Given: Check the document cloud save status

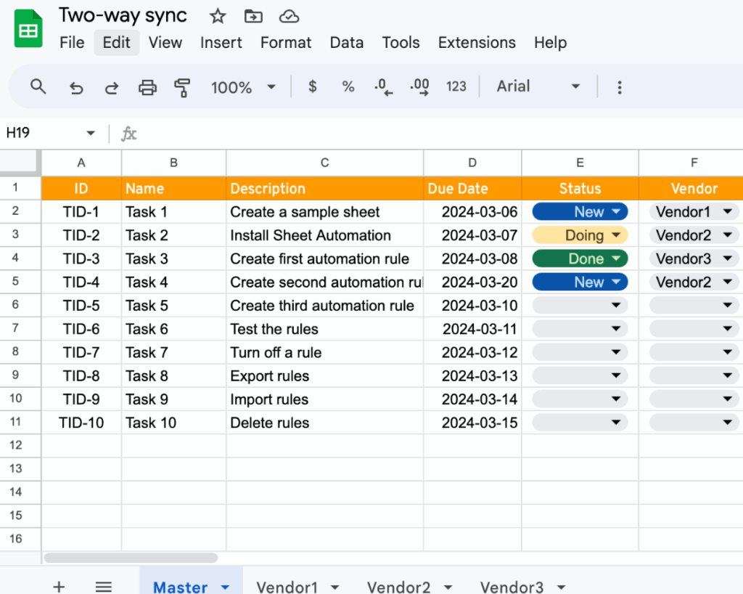Looking at the screenshot, I should (289, 15).
